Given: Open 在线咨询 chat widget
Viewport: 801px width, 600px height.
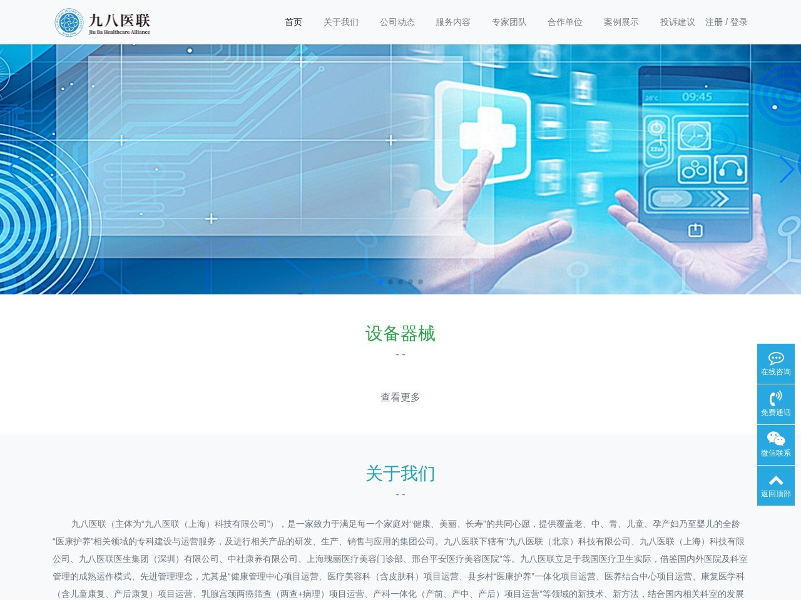Looking at the screenshot, I should (776, 364).
